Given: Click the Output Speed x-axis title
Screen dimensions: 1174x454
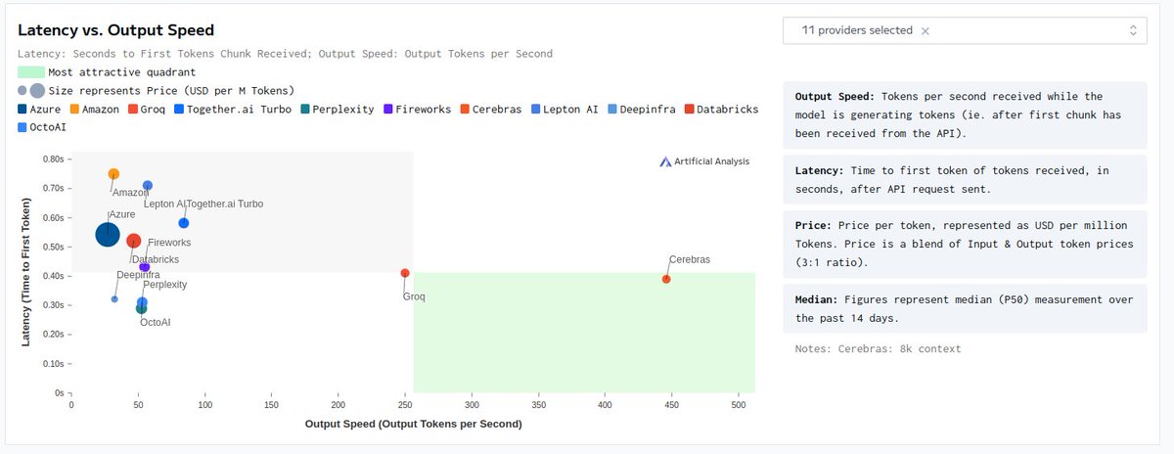Looking at the screenshot, I should [x=413, y=424].
